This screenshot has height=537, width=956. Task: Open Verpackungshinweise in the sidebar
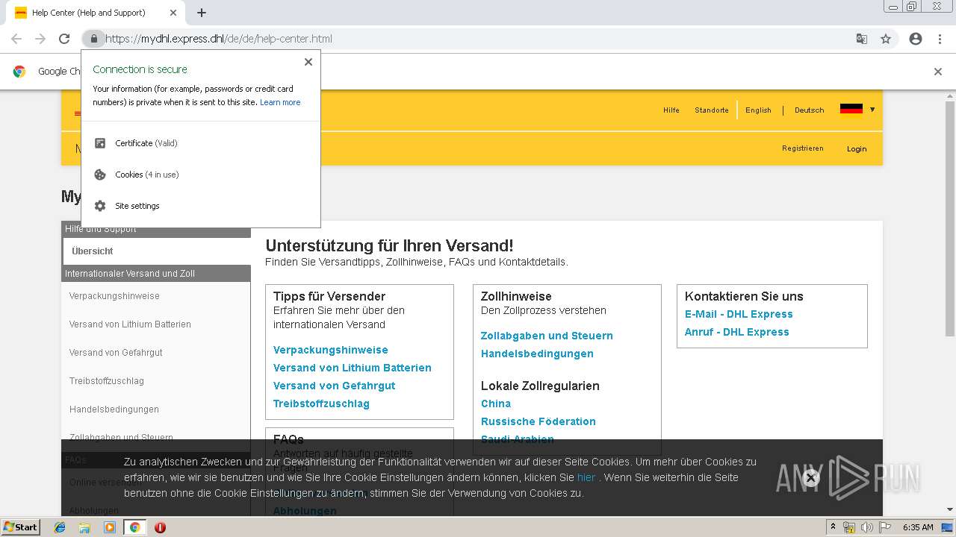click(114, 296)
